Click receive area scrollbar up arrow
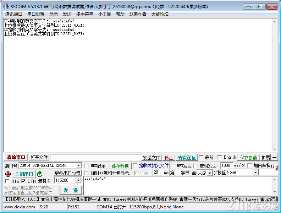Screen dimensions: 281x213 (275, 22)
